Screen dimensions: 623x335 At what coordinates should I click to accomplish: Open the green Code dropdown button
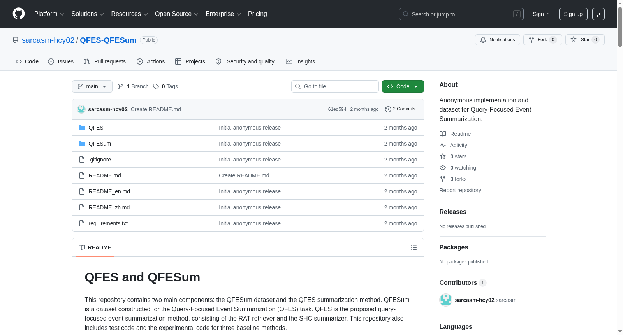click(403, 86)
